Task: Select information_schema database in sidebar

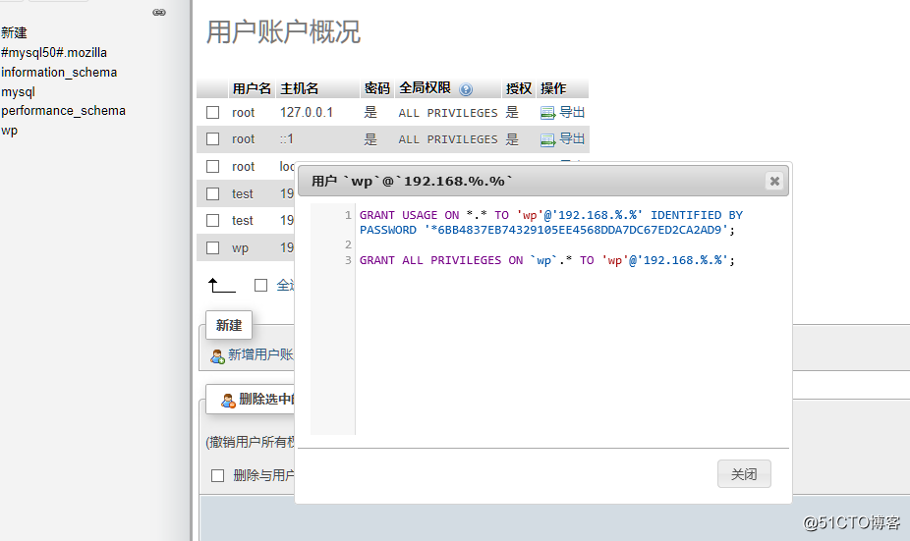Action: pyautogui.click(x=59, y=73)
